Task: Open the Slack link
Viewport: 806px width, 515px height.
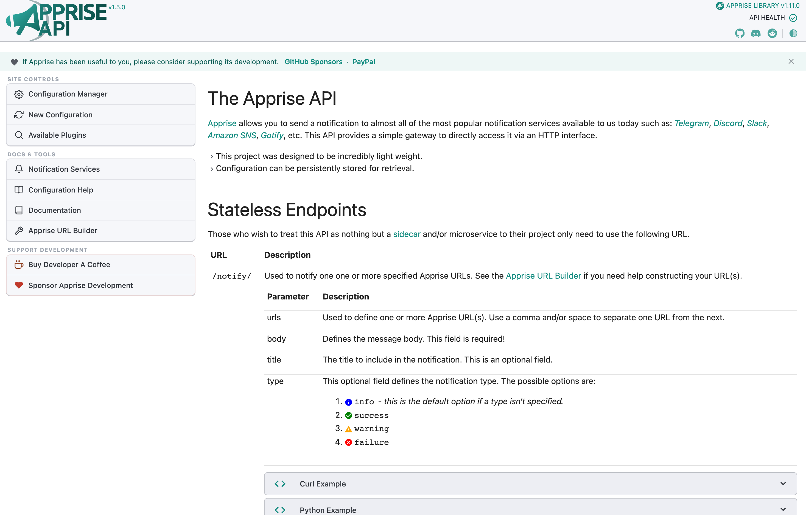Action: coord(757,123)
